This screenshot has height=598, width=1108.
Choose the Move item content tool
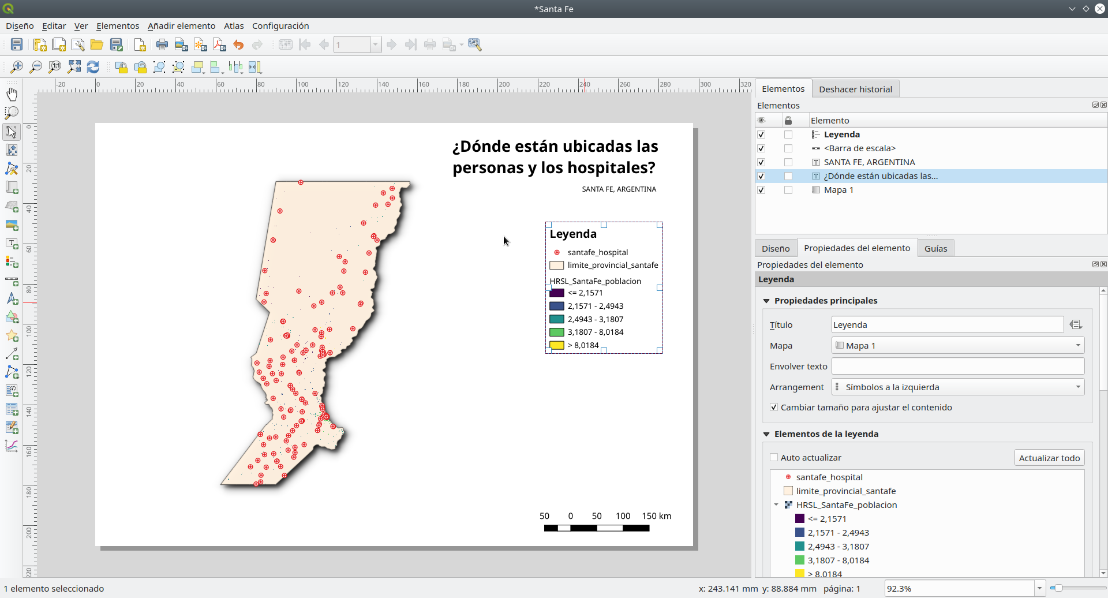12,150
